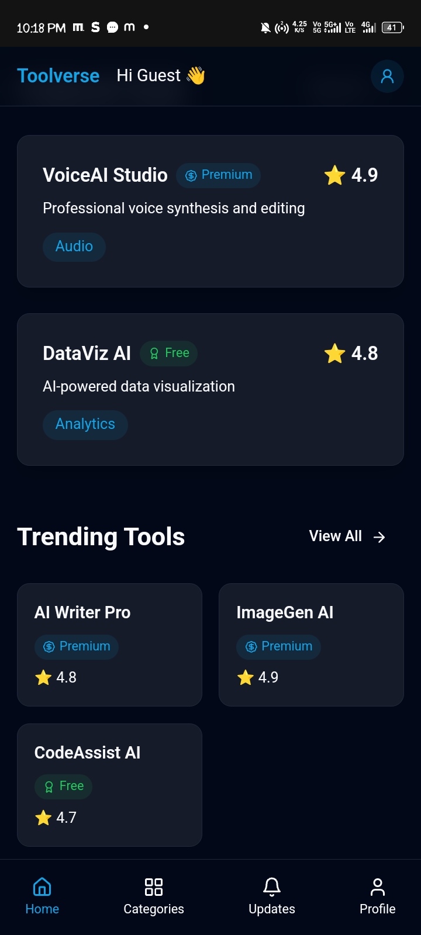
Task: Tap the Audio category tag
Action: tap(74, 247)
